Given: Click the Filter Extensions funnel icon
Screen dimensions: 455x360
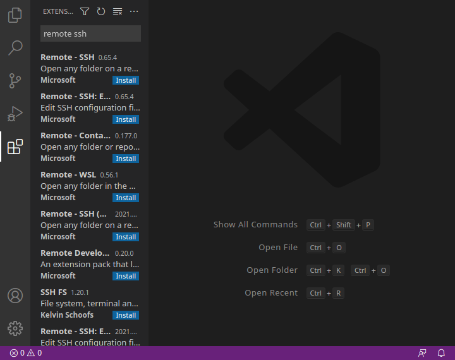Looking at the screenshot, I should pyautogui.click(x=85, y=11).
